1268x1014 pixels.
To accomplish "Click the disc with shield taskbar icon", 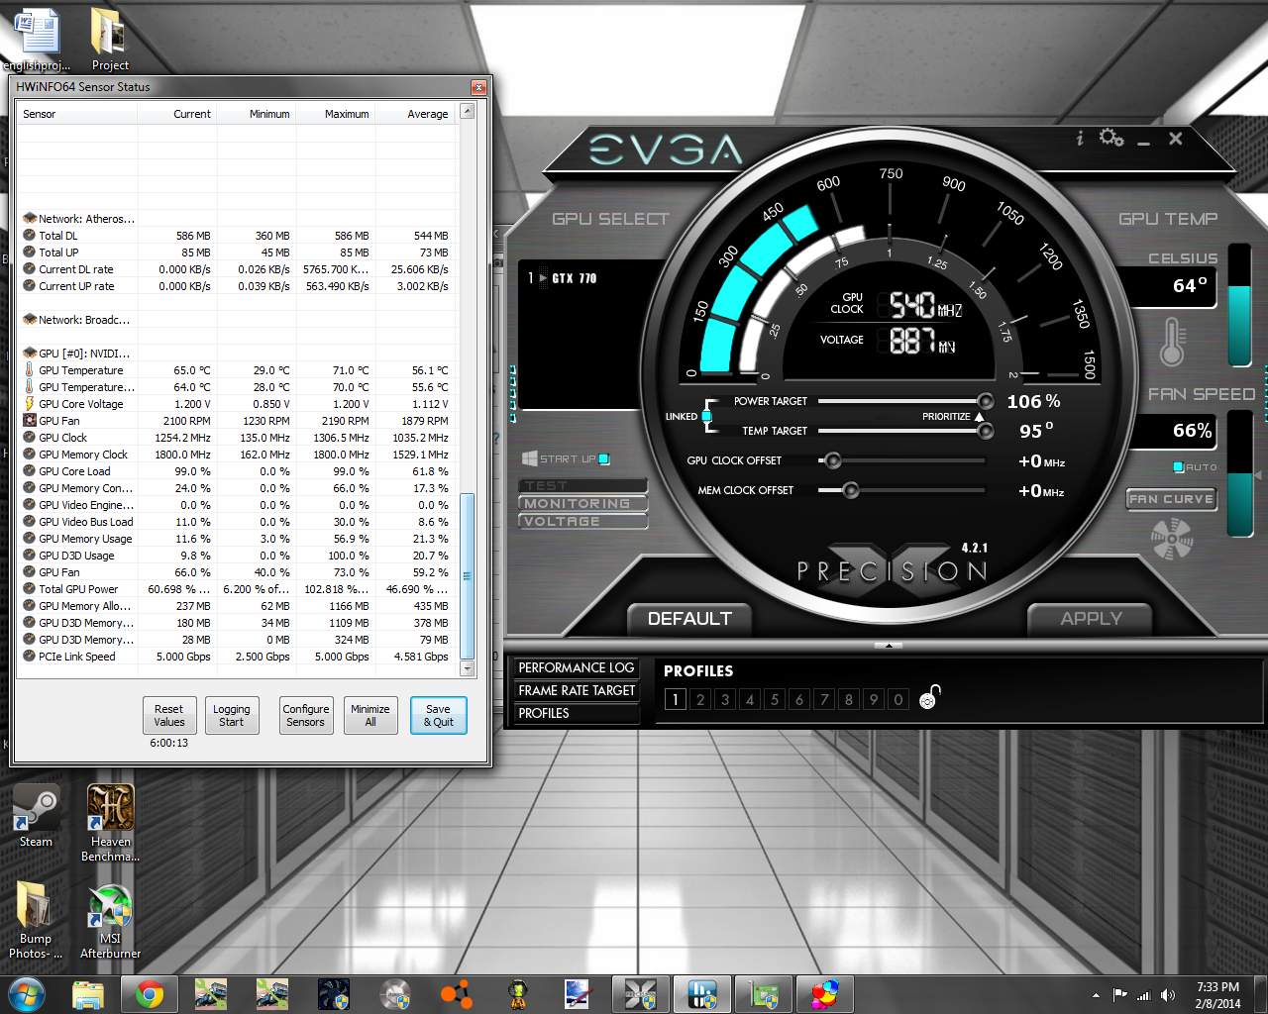I will click(x=395, y=994).
